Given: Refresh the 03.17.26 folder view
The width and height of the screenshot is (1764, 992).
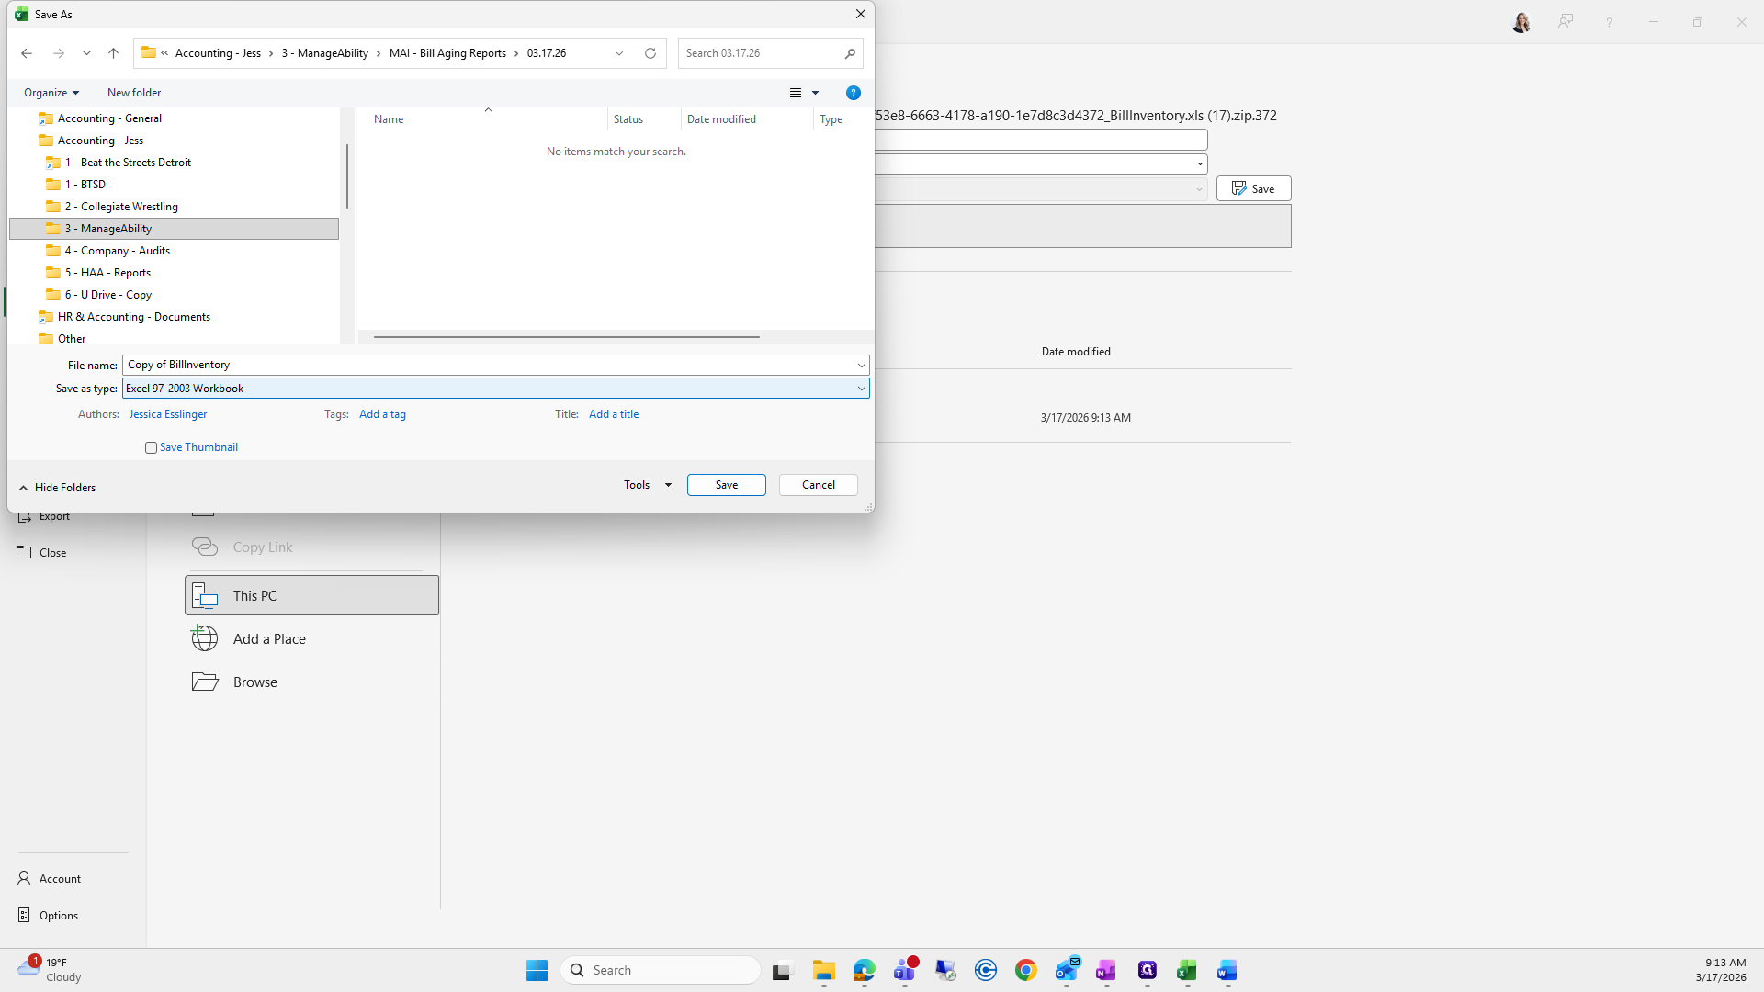Looking at the screenshot, I should [x=650, y=53].
